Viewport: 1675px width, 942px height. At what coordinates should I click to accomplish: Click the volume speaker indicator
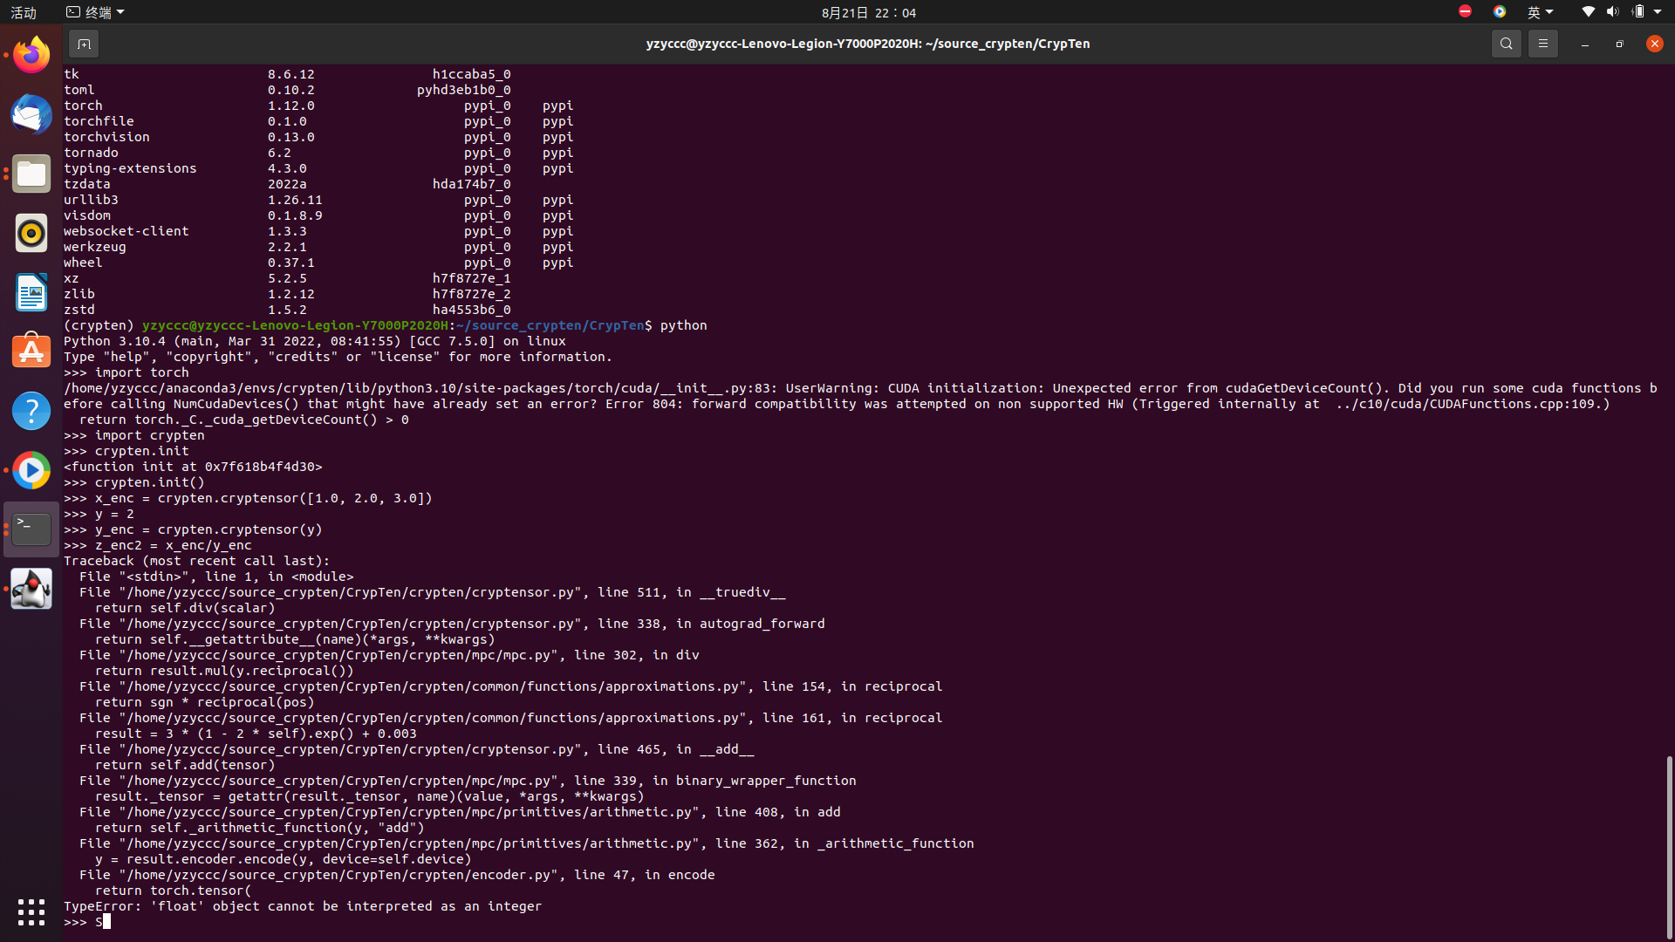1612,12
